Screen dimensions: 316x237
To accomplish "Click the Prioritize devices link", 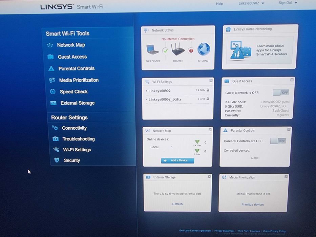I will (253, 204).
